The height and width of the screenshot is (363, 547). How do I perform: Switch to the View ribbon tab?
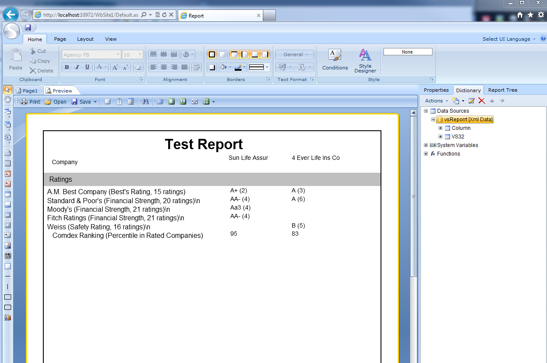[111, 39]
